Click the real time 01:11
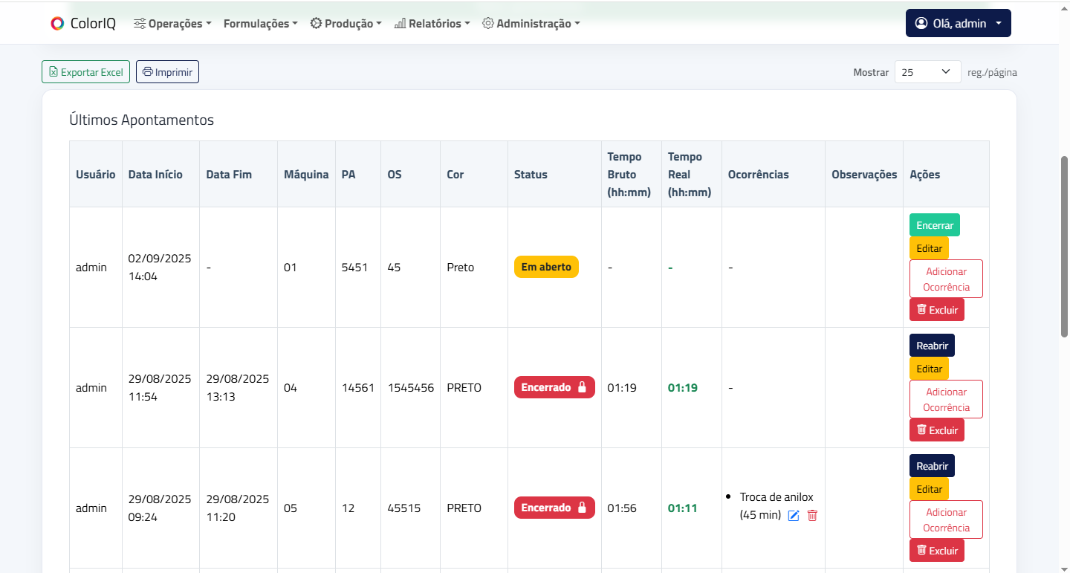Screen dimensions: 1070x573 click(683, 508)
